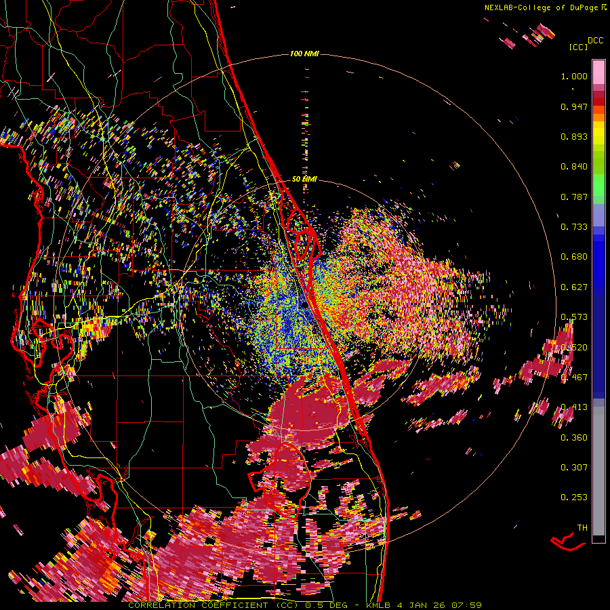The height and width of the screenshot is (610, 610).
Task: Click the [CC] units label
Action: 578,47
